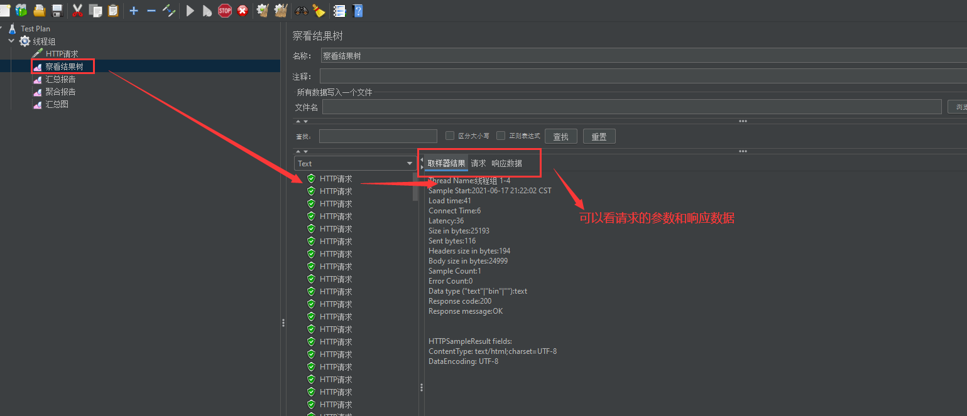This screenshot has height=416, width=967.
Task: Switch to the 请求 tab
Action: (x=478, y=163)
